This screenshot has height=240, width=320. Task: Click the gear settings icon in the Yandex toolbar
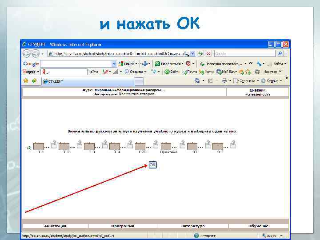(x=257, y=72)
